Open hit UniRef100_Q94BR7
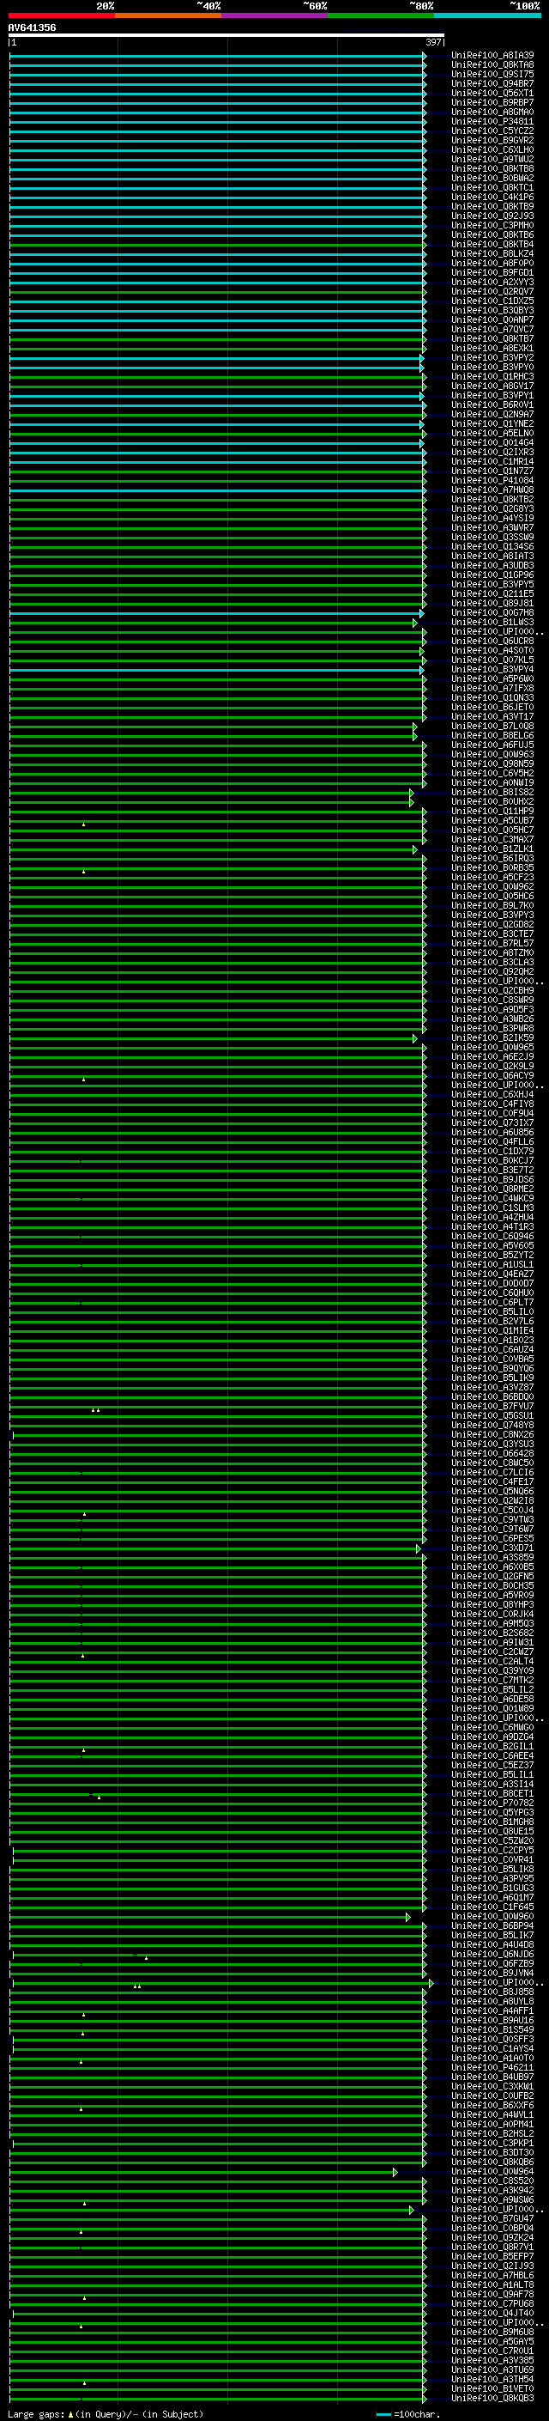Image resolution: width=549 pixels, height=2421 pixels. pos(492,83)
